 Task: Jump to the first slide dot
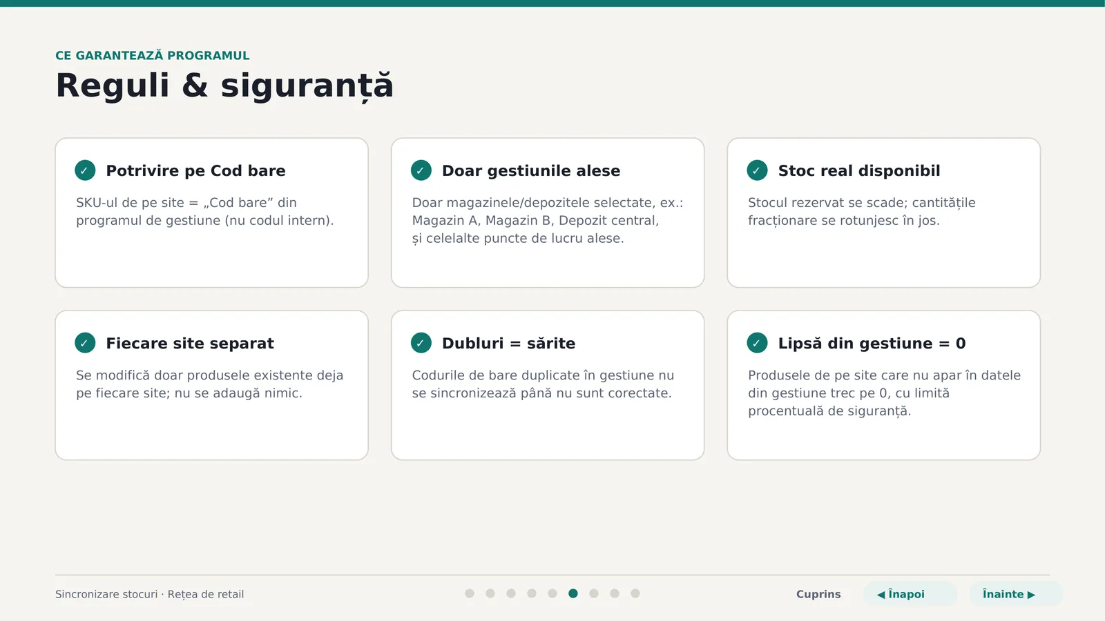[x=470, y=593]
